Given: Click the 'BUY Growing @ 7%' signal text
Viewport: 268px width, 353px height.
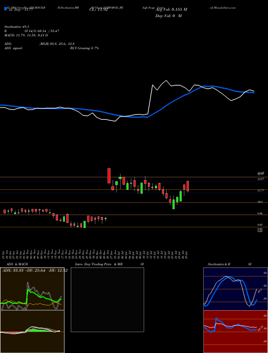Looking at the screenshot, I should point(84,48).
